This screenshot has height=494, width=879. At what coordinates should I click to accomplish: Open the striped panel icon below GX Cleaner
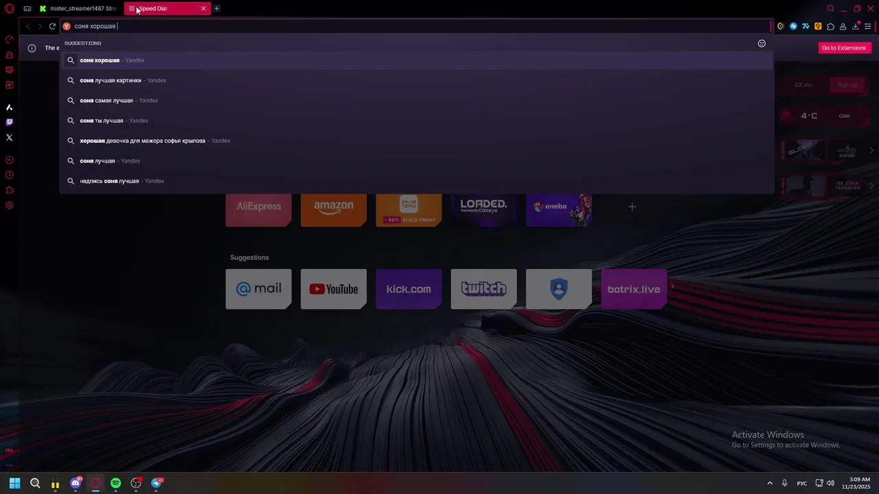tap(10, 70)
